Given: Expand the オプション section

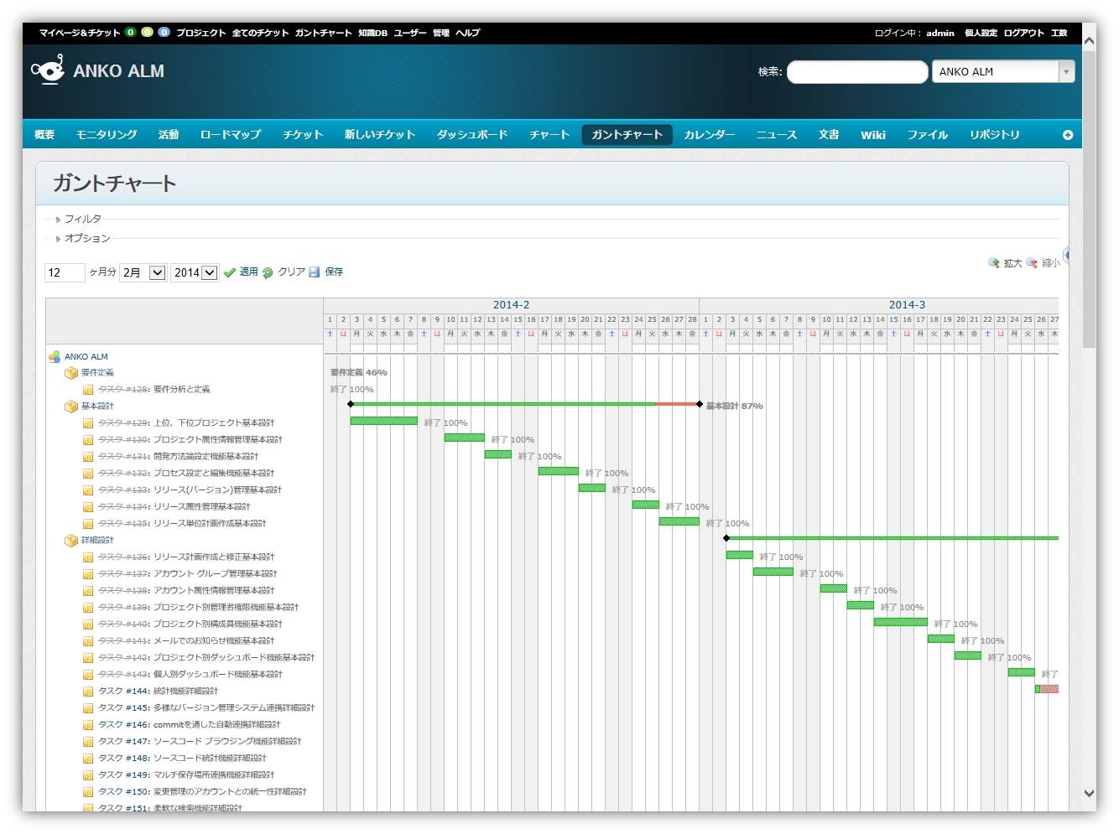Looking at the screenshot, I should pos(83,238).
